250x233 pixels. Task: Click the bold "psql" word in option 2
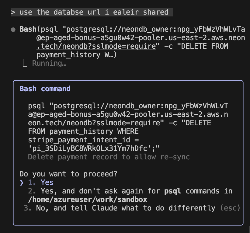pos(172,191)
